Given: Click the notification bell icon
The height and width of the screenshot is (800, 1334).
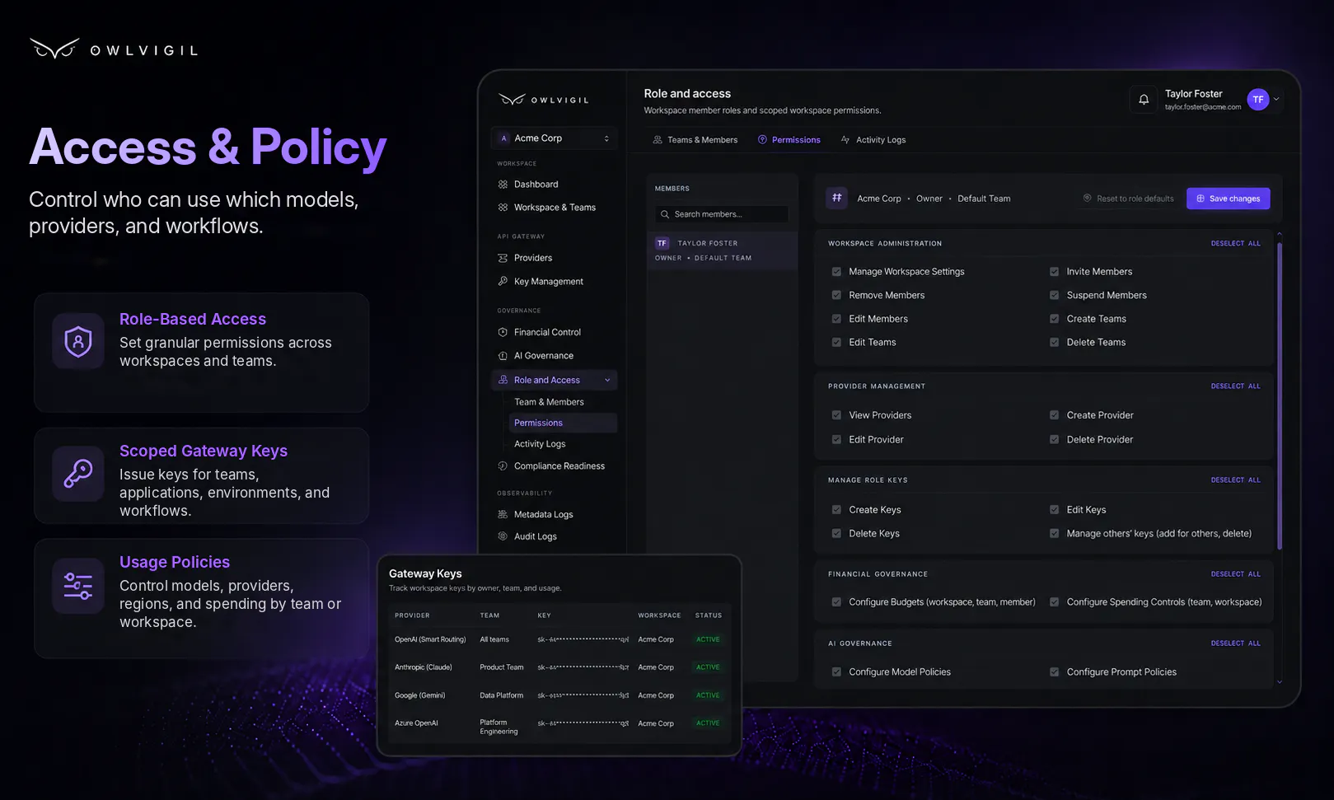Looking at the screenshot, I should [x=1144, y=100].
